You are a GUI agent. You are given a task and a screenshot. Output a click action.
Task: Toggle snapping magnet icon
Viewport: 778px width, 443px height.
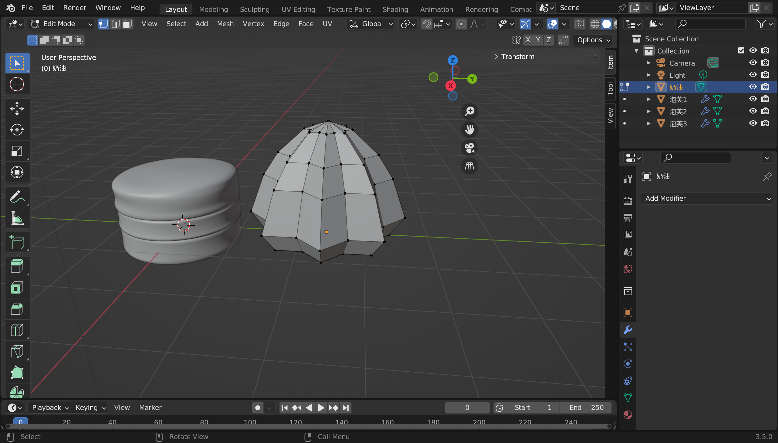pyautogui.click(x=427, y=24)
